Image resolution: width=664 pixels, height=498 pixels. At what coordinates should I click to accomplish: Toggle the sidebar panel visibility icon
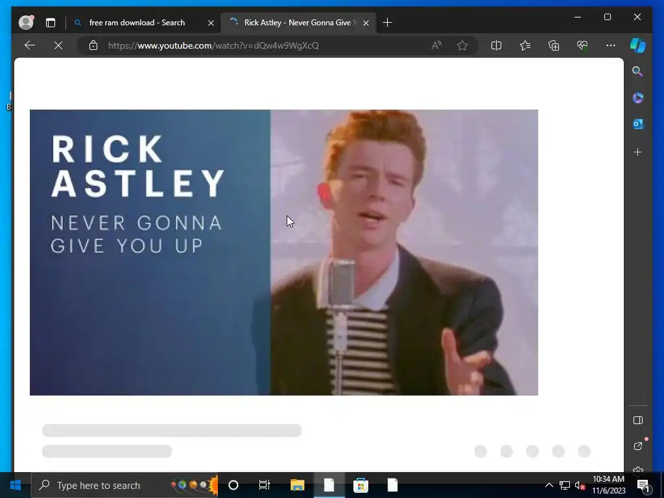click(638, 420)
